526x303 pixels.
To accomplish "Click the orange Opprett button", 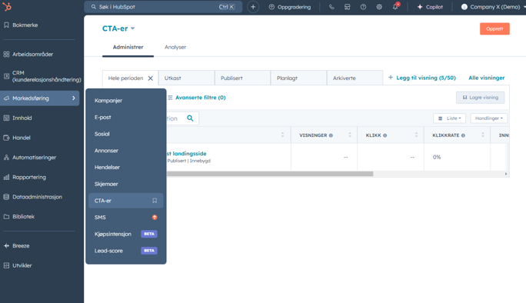I will (494, 29).
